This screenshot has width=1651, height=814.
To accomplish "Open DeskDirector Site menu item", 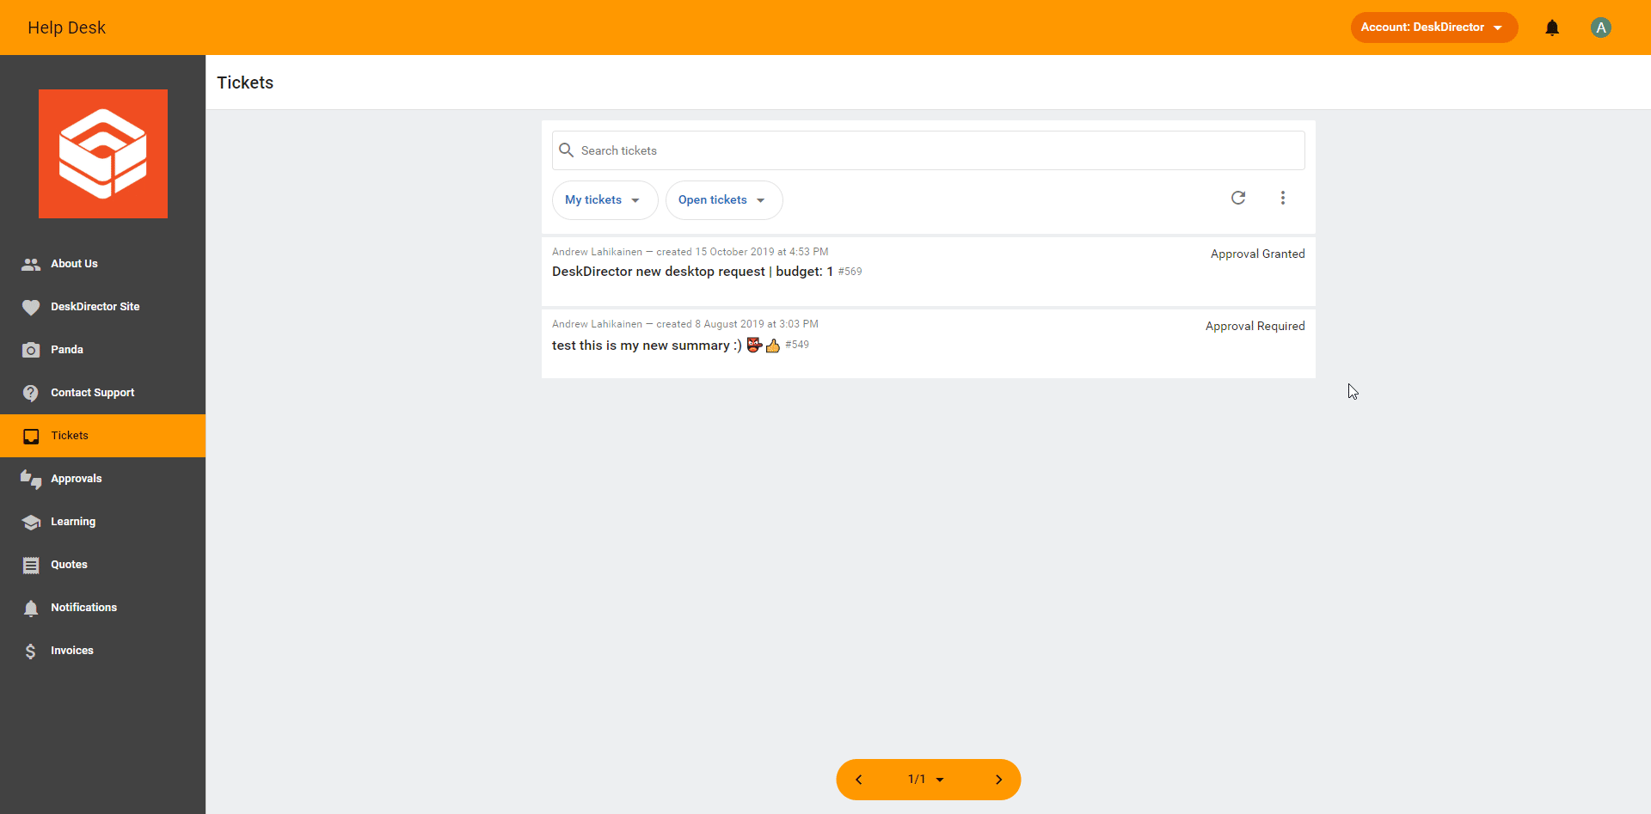I will 103,307.
